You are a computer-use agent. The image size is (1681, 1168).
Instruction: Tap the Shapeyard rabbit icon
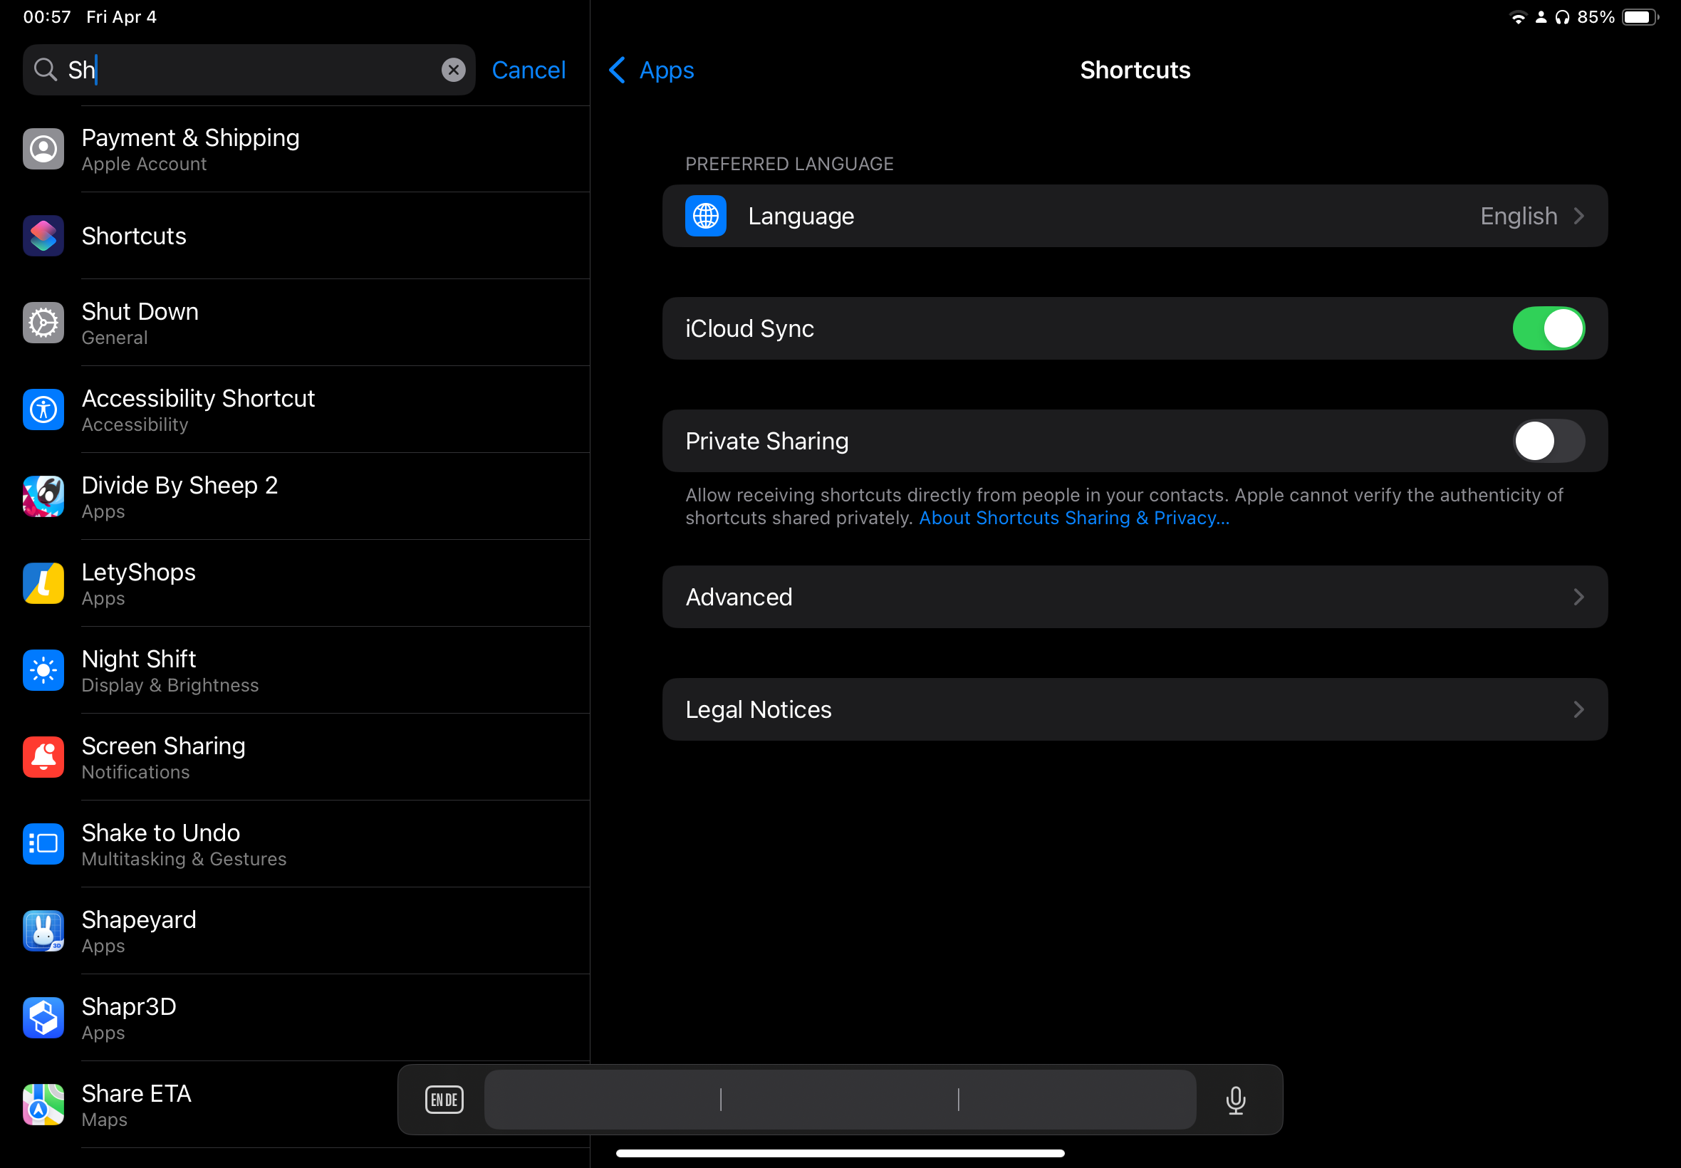(43, 931)
